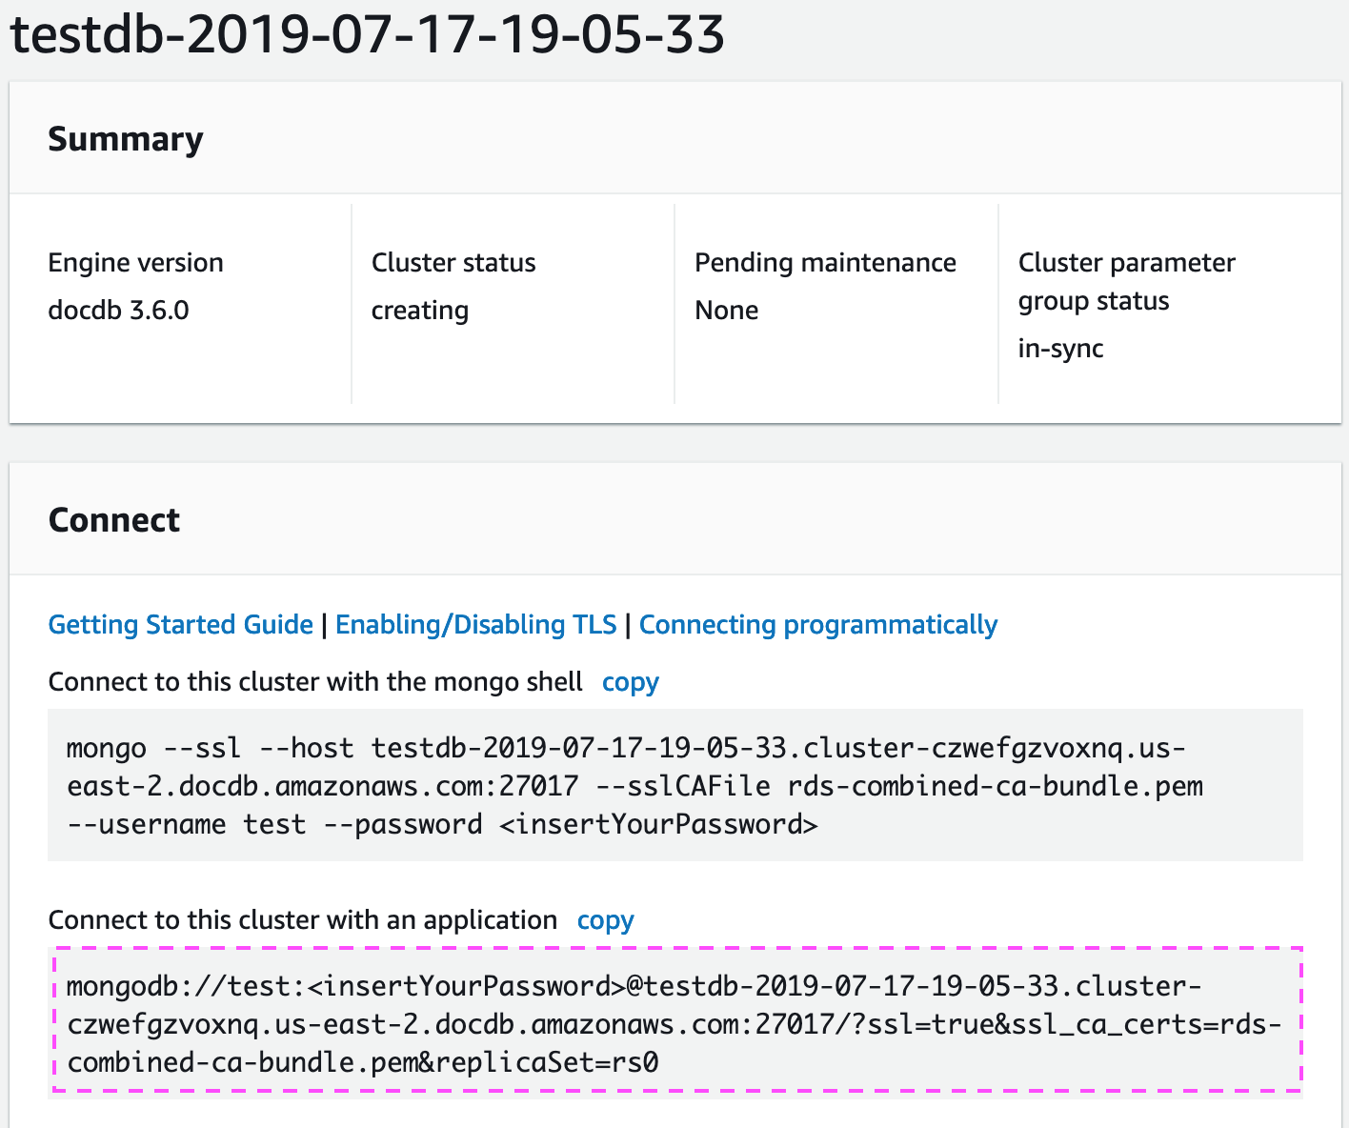The width and height of the screenshot is (1349, 1128).
Task: Copy the mongo shell connection command
Action: point(631,682)
